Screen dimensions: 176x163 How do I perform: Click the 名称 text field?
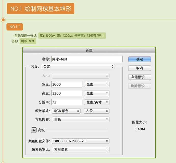tap(87, 59)
